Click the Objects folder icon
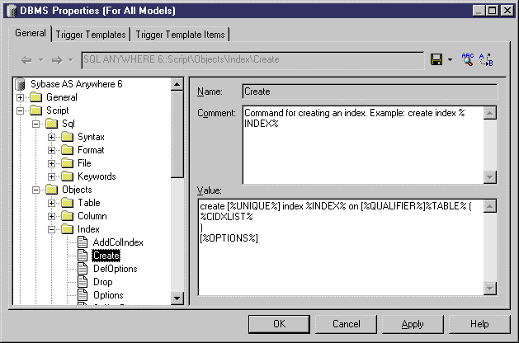519x343 pixels. tap(51, 190)
